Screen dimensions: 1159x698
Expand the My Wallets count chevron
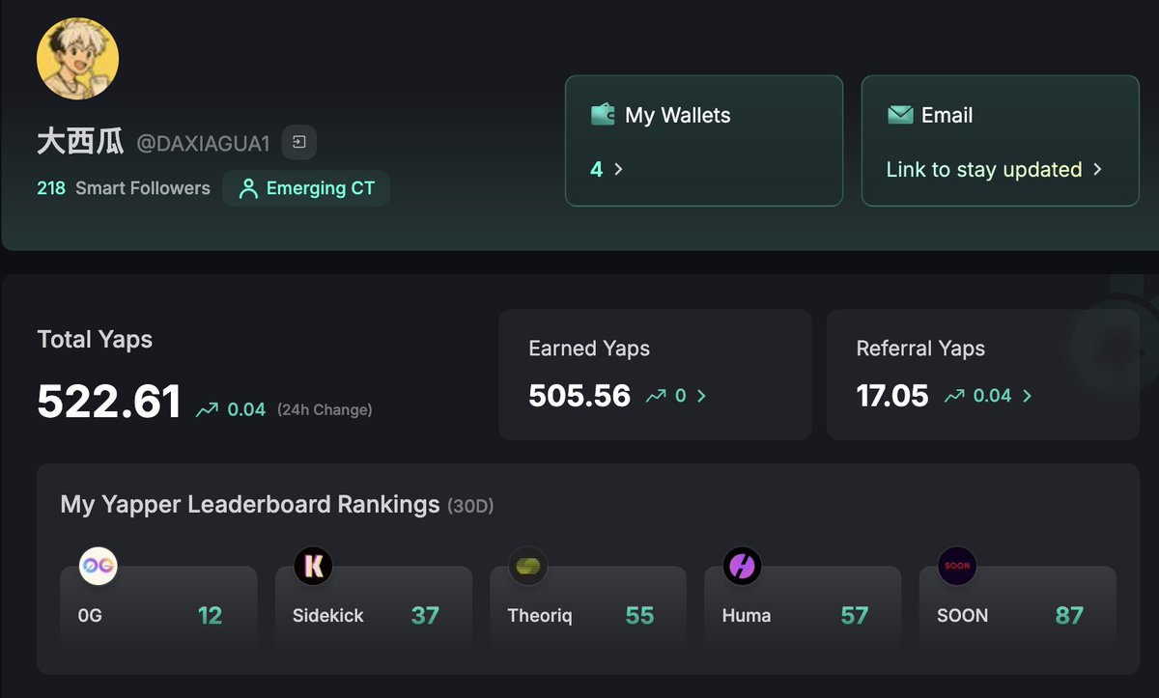point(618,169)
